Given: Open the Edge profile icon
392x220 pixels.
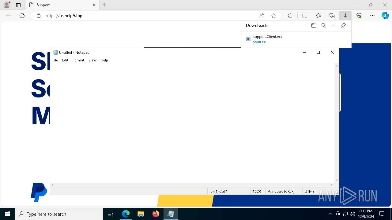Looking at the screenshot, I should 7,5.
